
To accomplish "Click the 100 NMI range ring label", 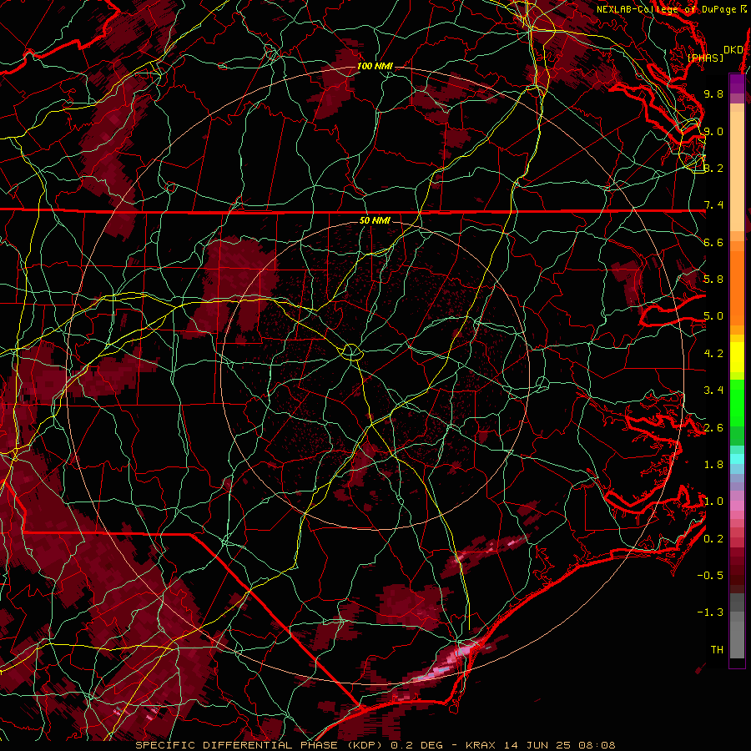I will click(375, 66).
